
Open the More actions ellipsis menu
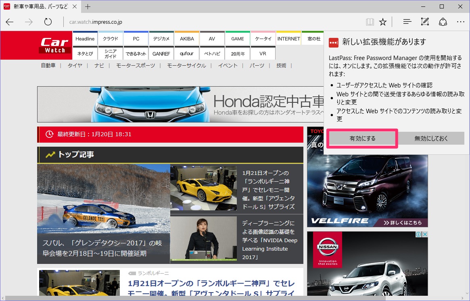pos(461,22)
